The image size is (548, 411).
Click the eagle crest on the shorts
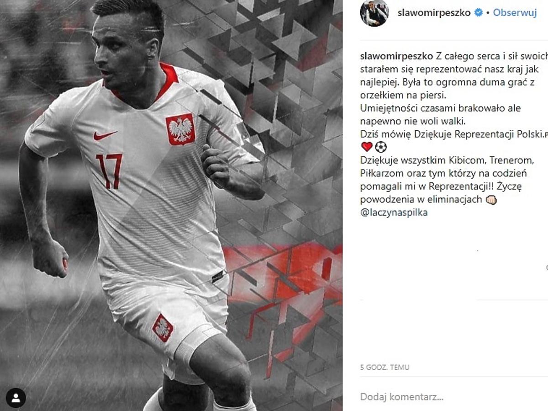click(x=163, y=328)
